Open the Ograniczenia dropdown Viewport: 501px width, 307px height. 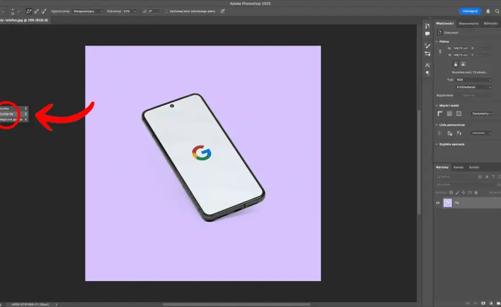(88, 11)
